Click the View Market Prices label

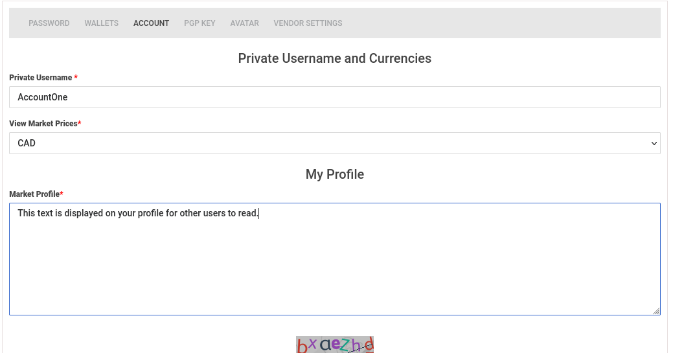[43, 124]
